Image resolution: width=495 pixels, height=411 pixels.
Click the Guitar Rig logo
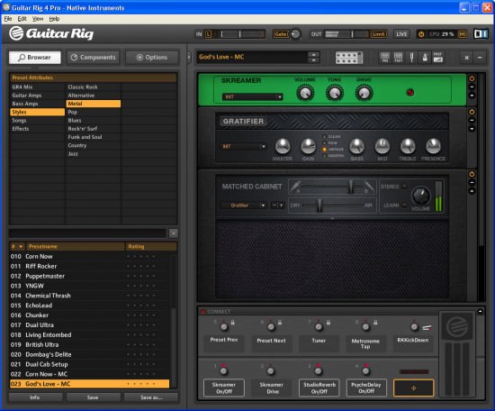[x=51, y=33]
